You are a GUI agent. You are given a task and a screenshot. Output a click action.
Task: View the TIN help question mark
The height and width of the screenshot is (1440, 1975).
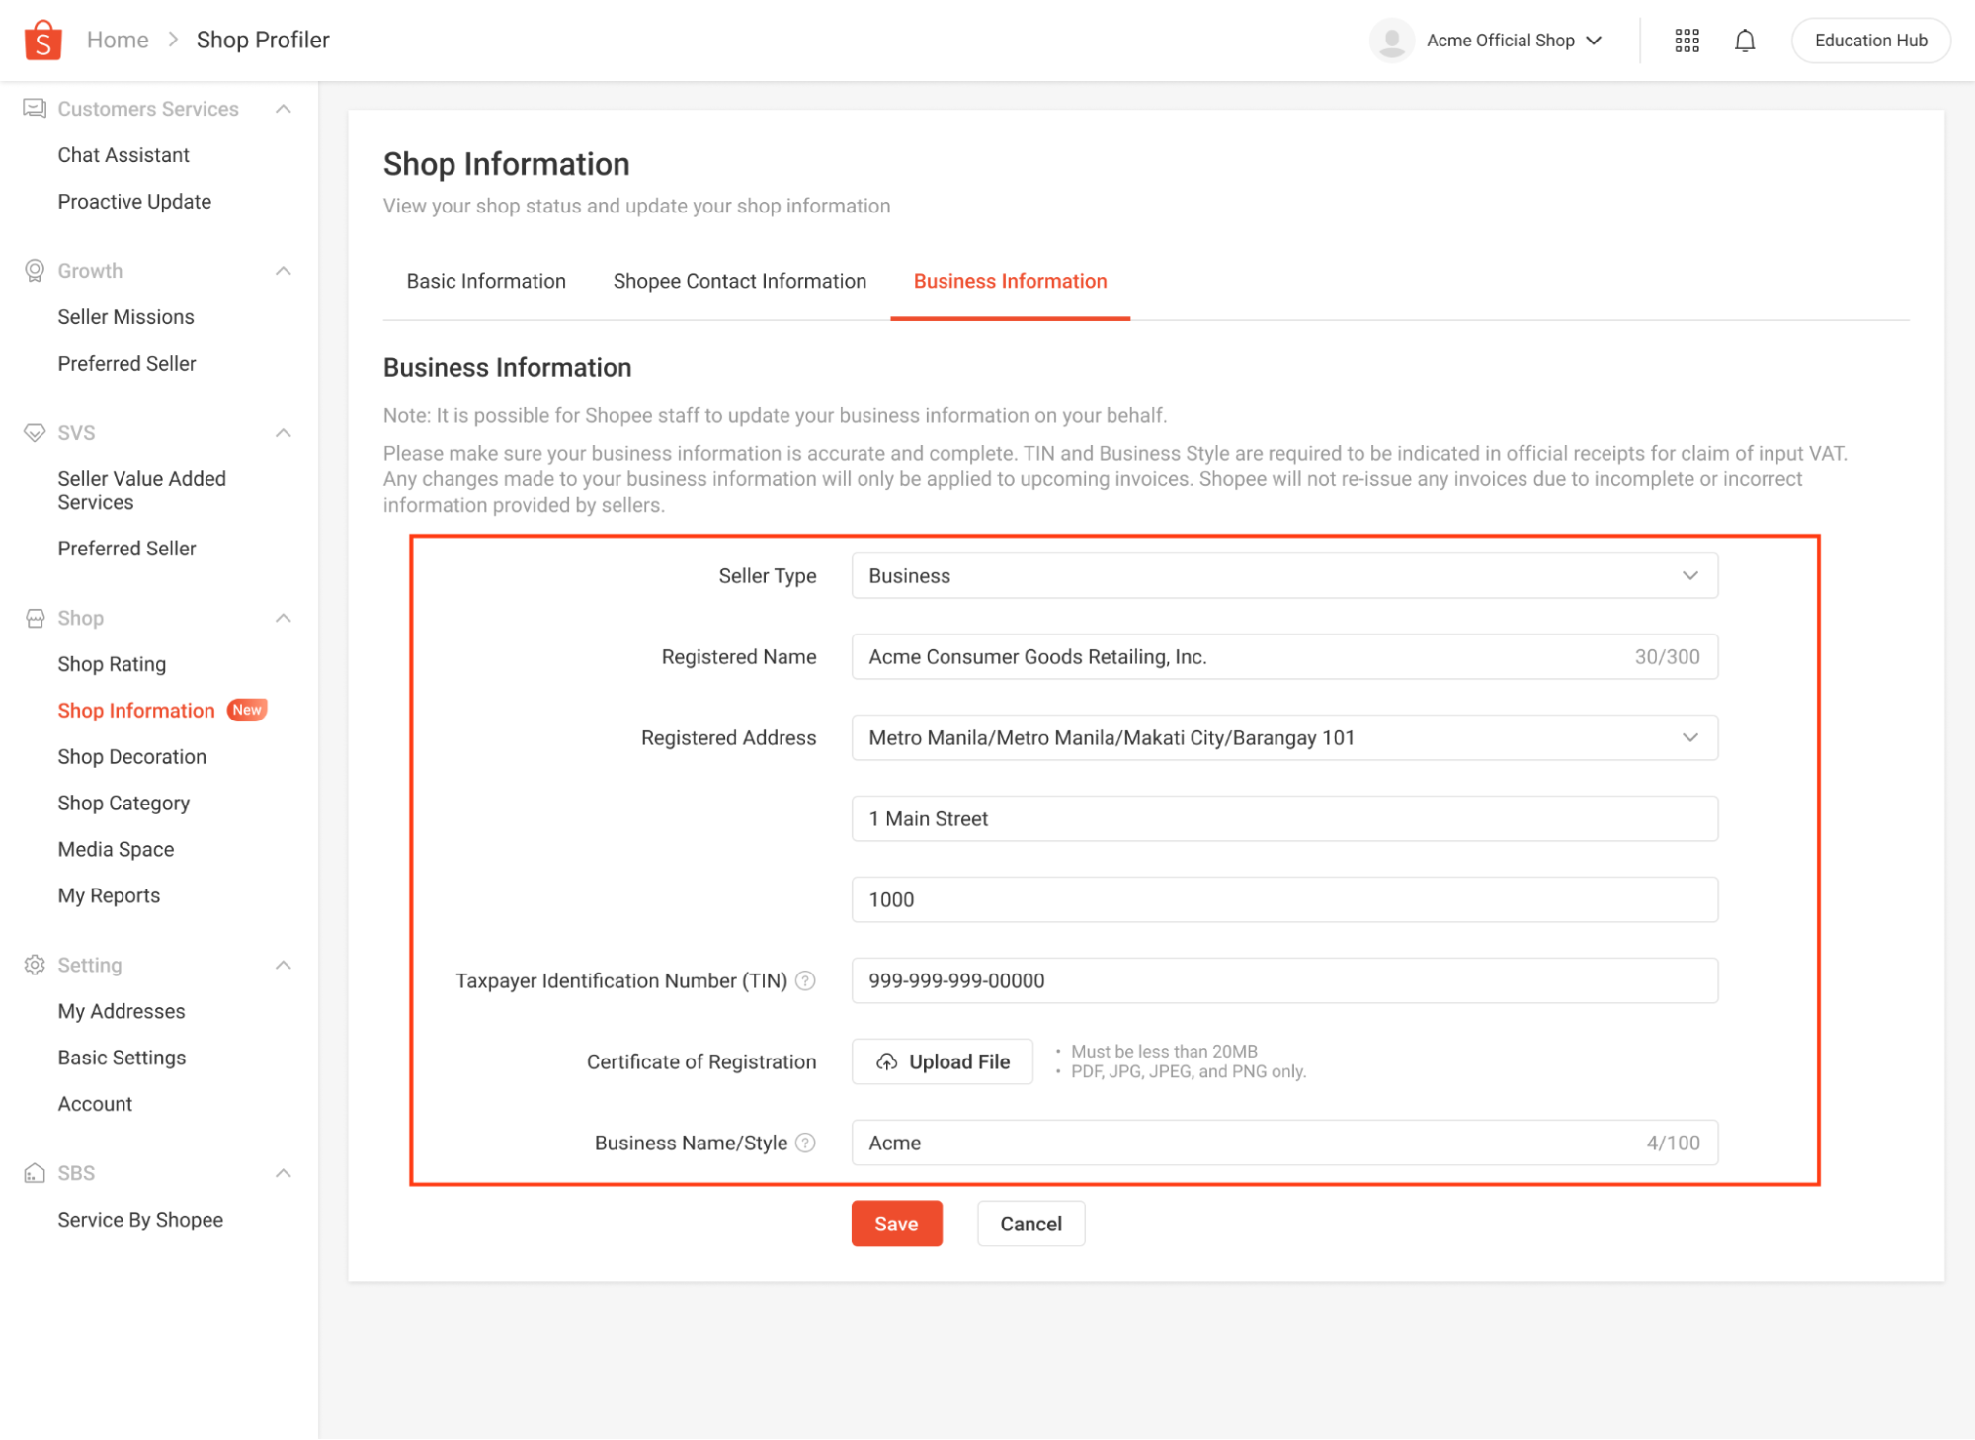click(x=805, y=980)
